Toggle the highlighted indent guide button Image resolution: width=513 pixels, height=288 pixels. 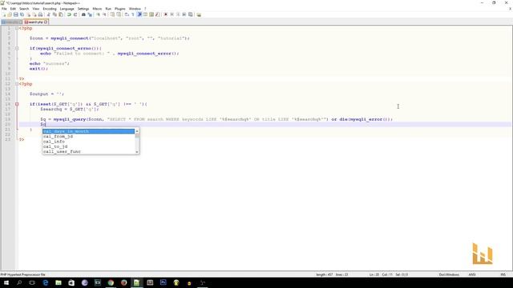[x=139, y=14]
